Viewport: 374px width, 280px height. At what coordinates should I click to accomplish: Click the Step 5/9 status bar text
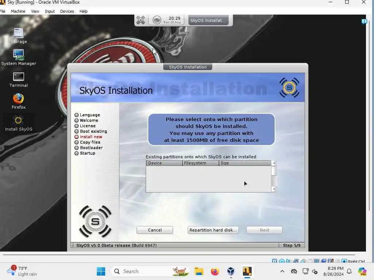click(291, 245)
